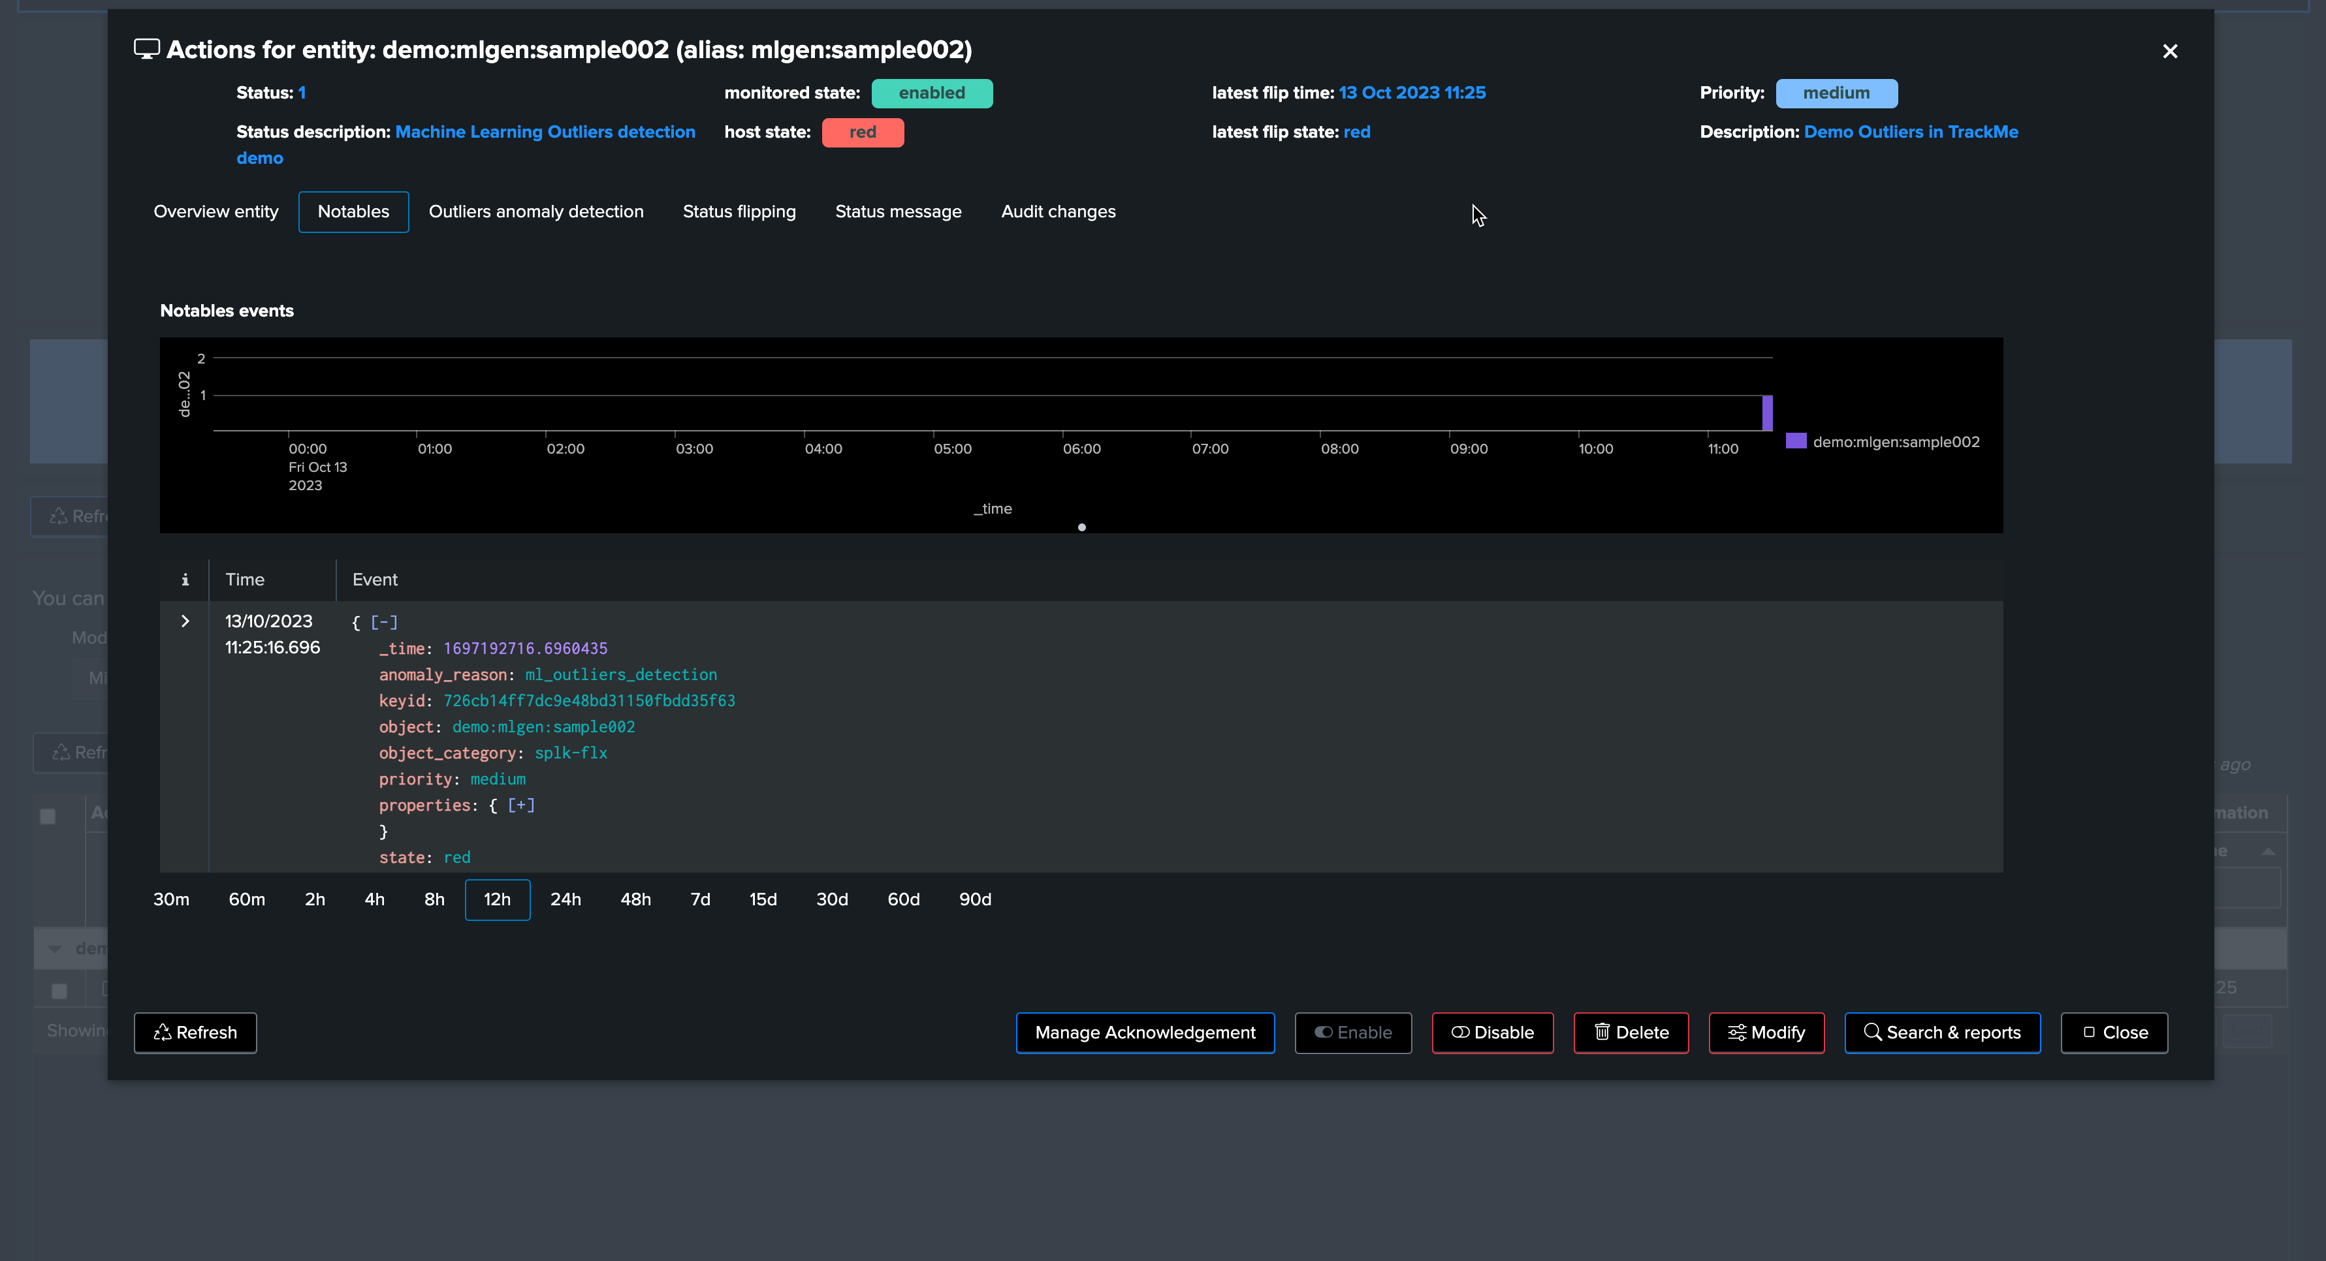Screen dimensions: 2326x1261
Task: Click the latest flip time 13 Oct 2023 11:25
Action: [x=1412, y=93]
